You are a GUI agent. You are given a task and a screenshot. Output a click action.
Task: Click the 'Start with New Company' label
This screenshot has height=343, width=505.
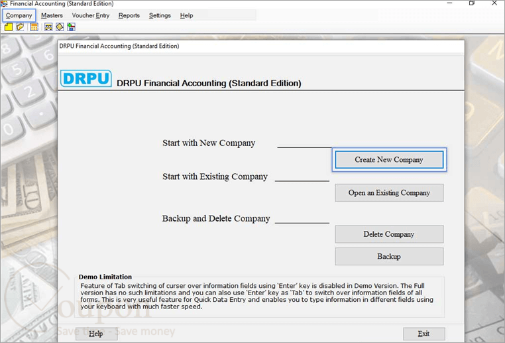(x=209, y=143)
